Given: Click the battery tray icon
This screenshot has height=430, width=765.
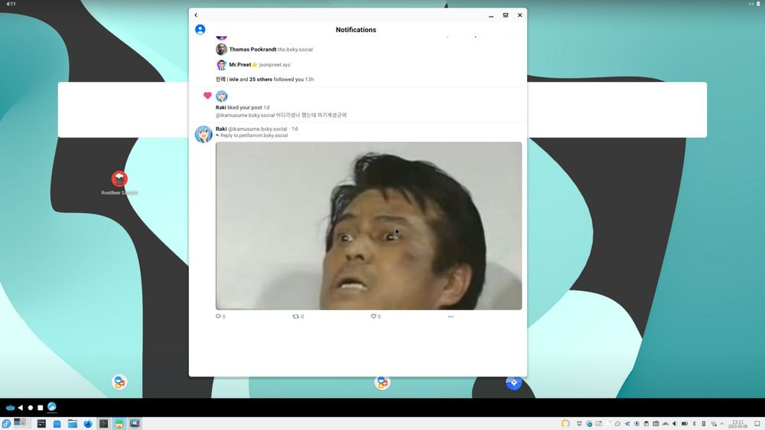Looking at the screenshot, I should click(x=685, y=424).
